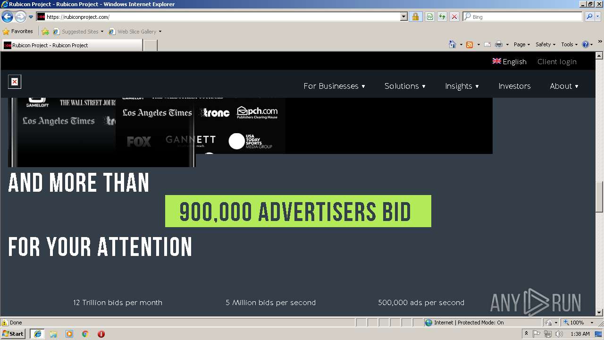
Task: Click the Print icon
Action: pos(499,44)
